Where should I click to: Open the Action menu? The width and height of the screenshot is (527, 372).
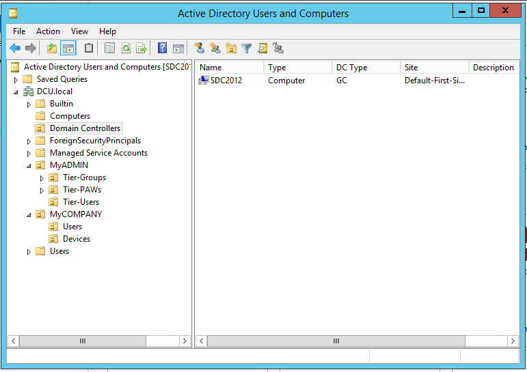coord(48,31)
